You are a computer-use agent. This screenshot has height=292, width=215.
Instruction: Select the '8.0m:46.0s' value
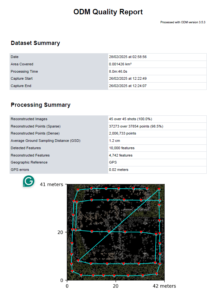tap(118, 71)
